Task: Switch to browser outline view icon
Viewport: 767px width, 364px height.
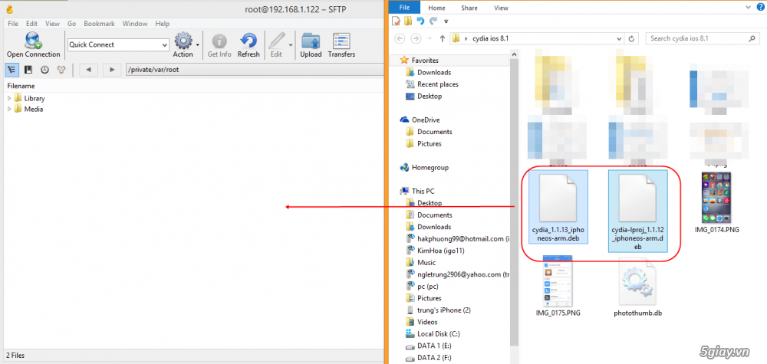Action: pos(12,70)
